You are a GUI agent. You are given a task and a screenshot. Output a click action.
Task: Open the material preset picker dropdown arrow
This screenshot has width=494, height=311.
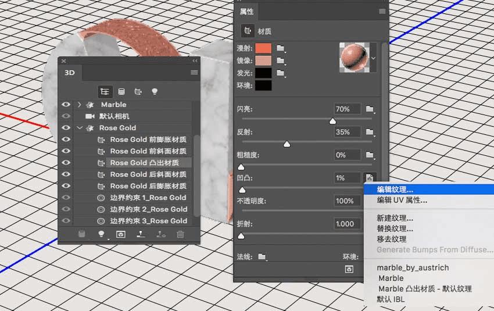coord(373,58)
